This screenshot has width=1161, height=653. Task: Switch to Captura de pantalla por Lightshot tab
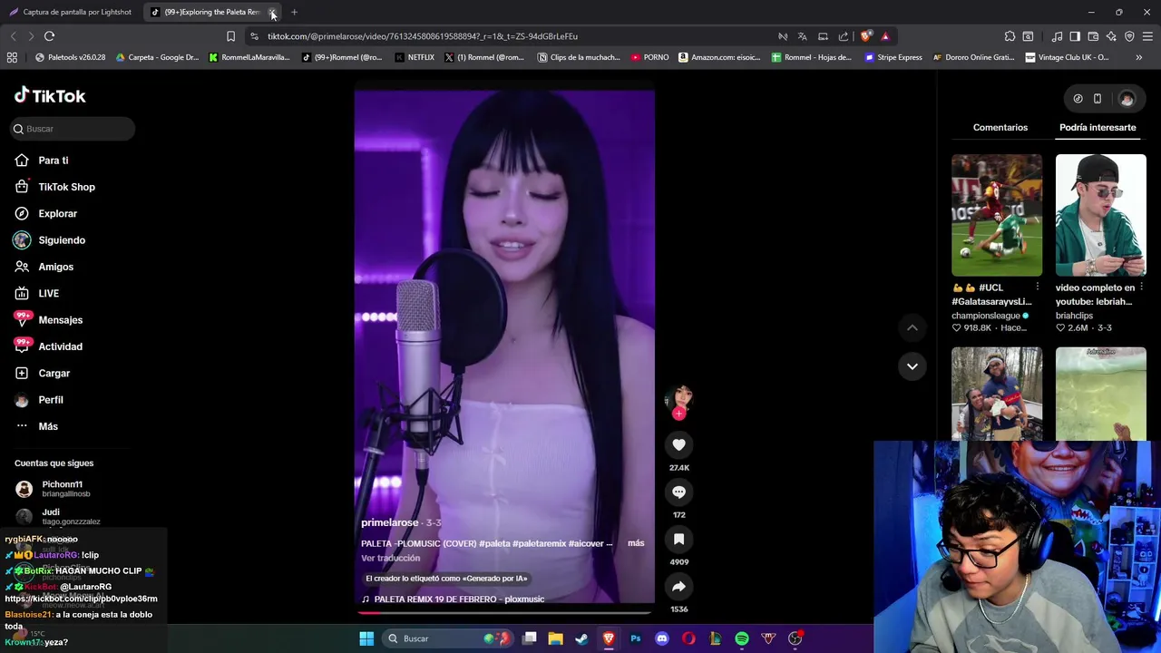[71, 12]
